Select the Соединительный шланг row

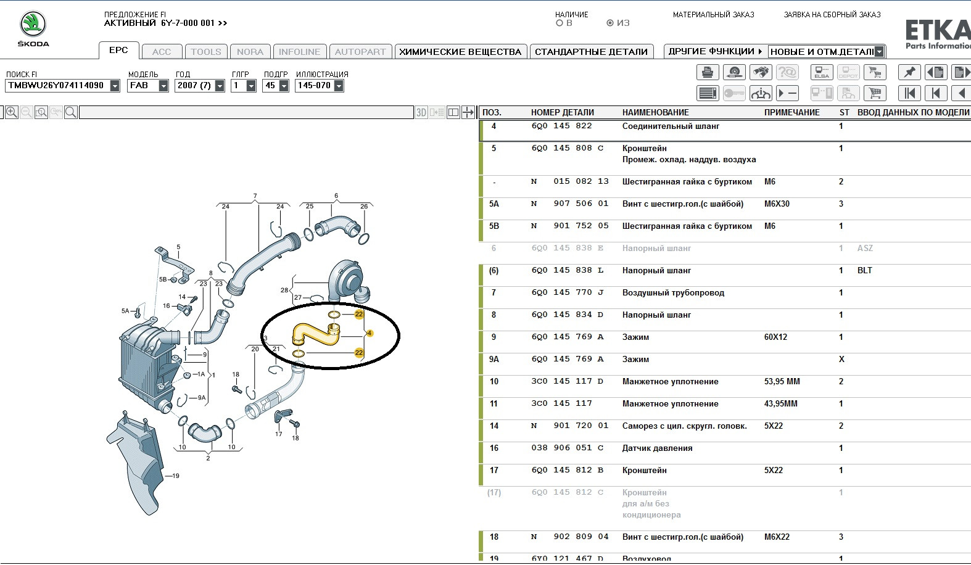pyautogui.click(x=725, y=131)
